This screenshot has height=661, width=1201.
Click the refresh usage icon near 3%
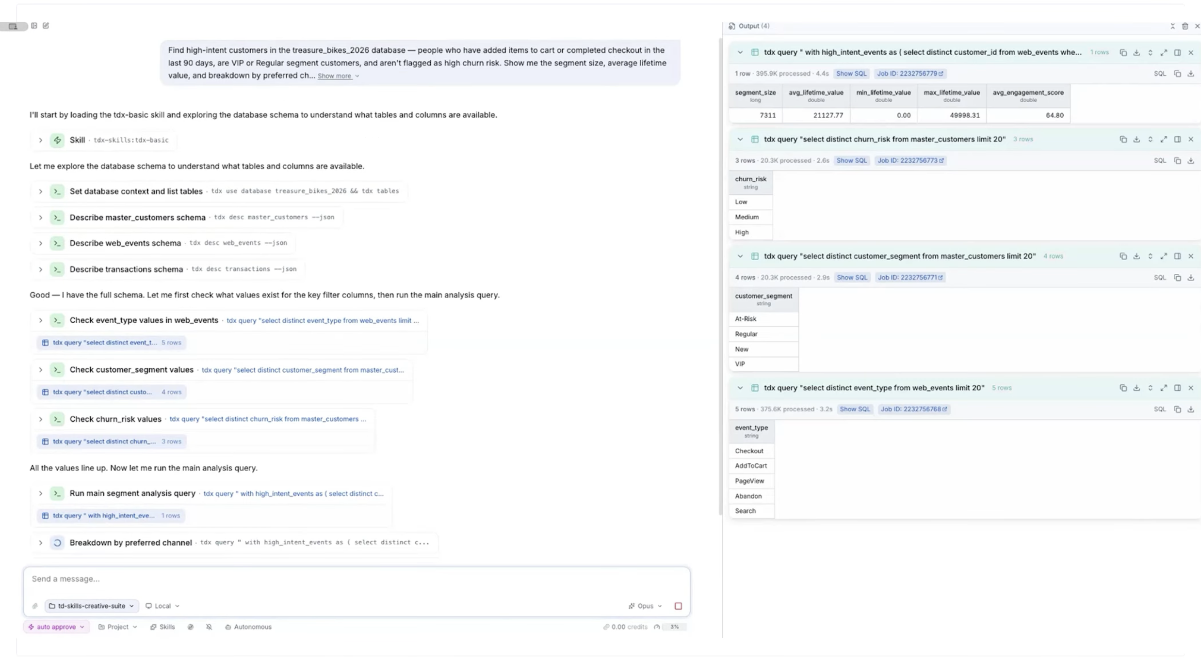657,627
